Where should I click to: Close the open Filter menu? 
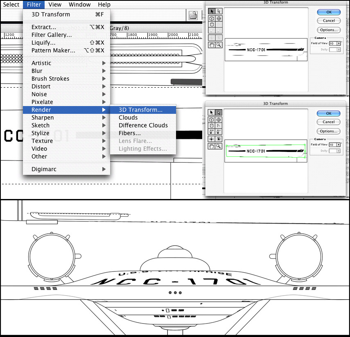click(x=34, y=5)
